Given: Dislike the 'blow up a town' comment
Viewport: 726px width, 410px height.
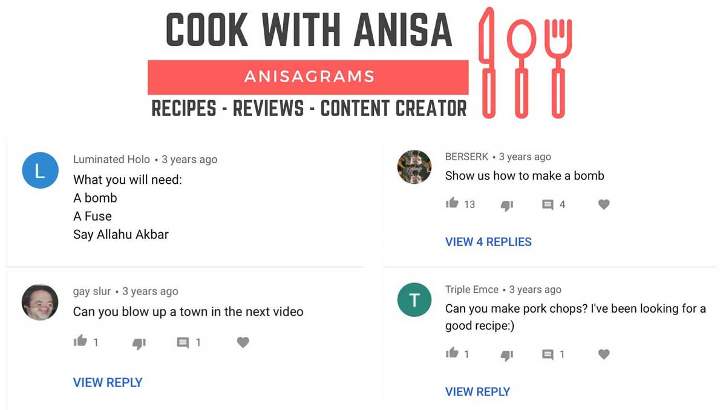Looking at the screenshot, I should coord(139,343).
